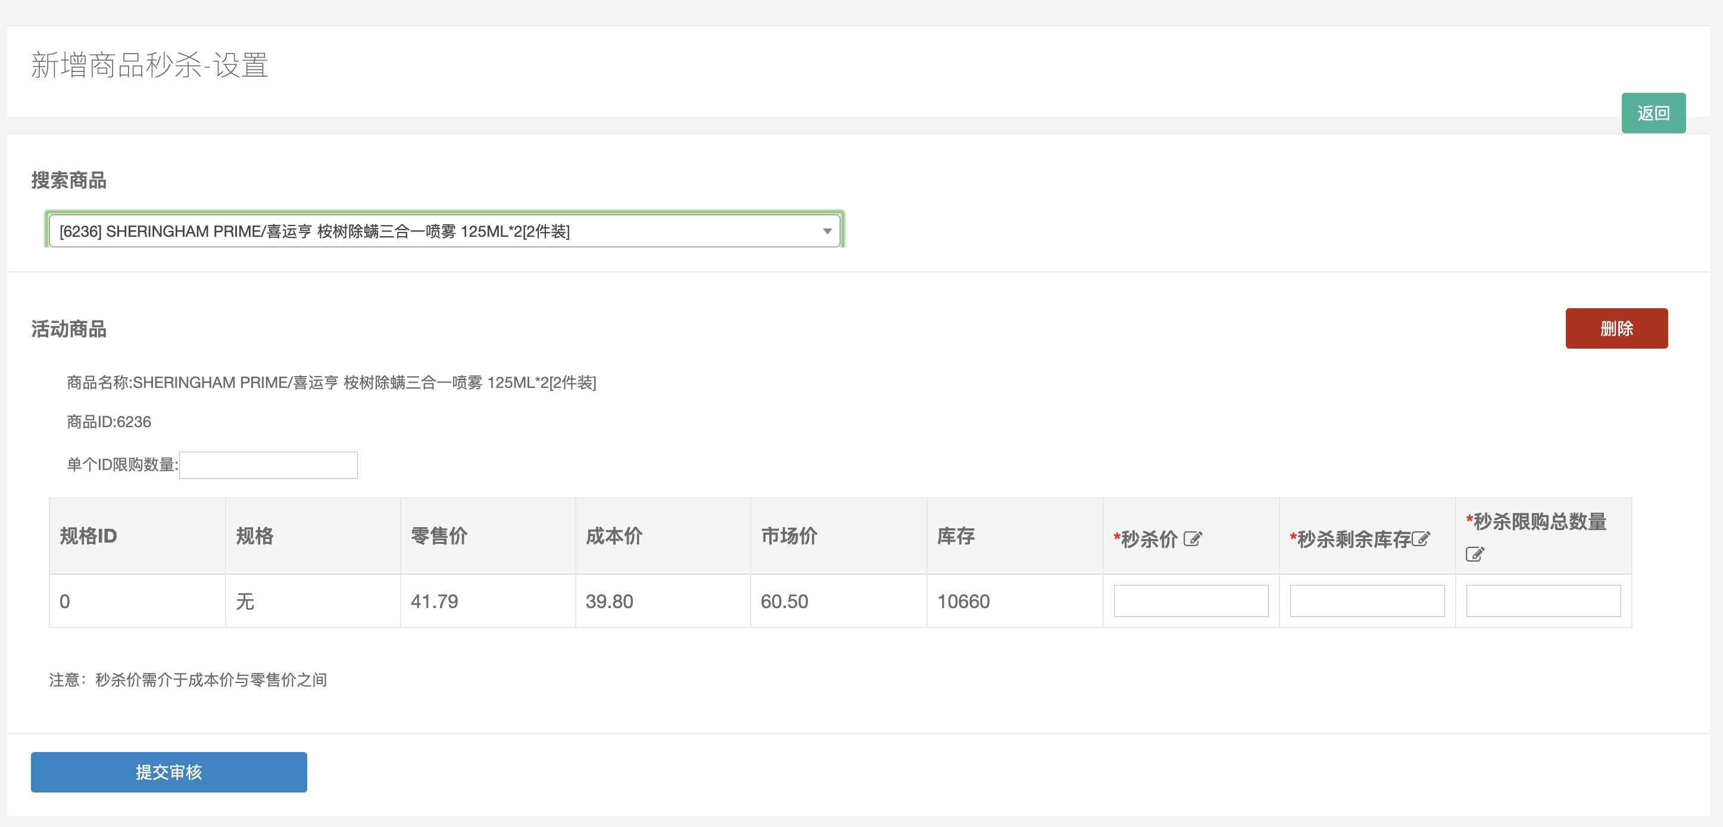Click the 注意 note about 秒杀价

(x=188, y=680)
